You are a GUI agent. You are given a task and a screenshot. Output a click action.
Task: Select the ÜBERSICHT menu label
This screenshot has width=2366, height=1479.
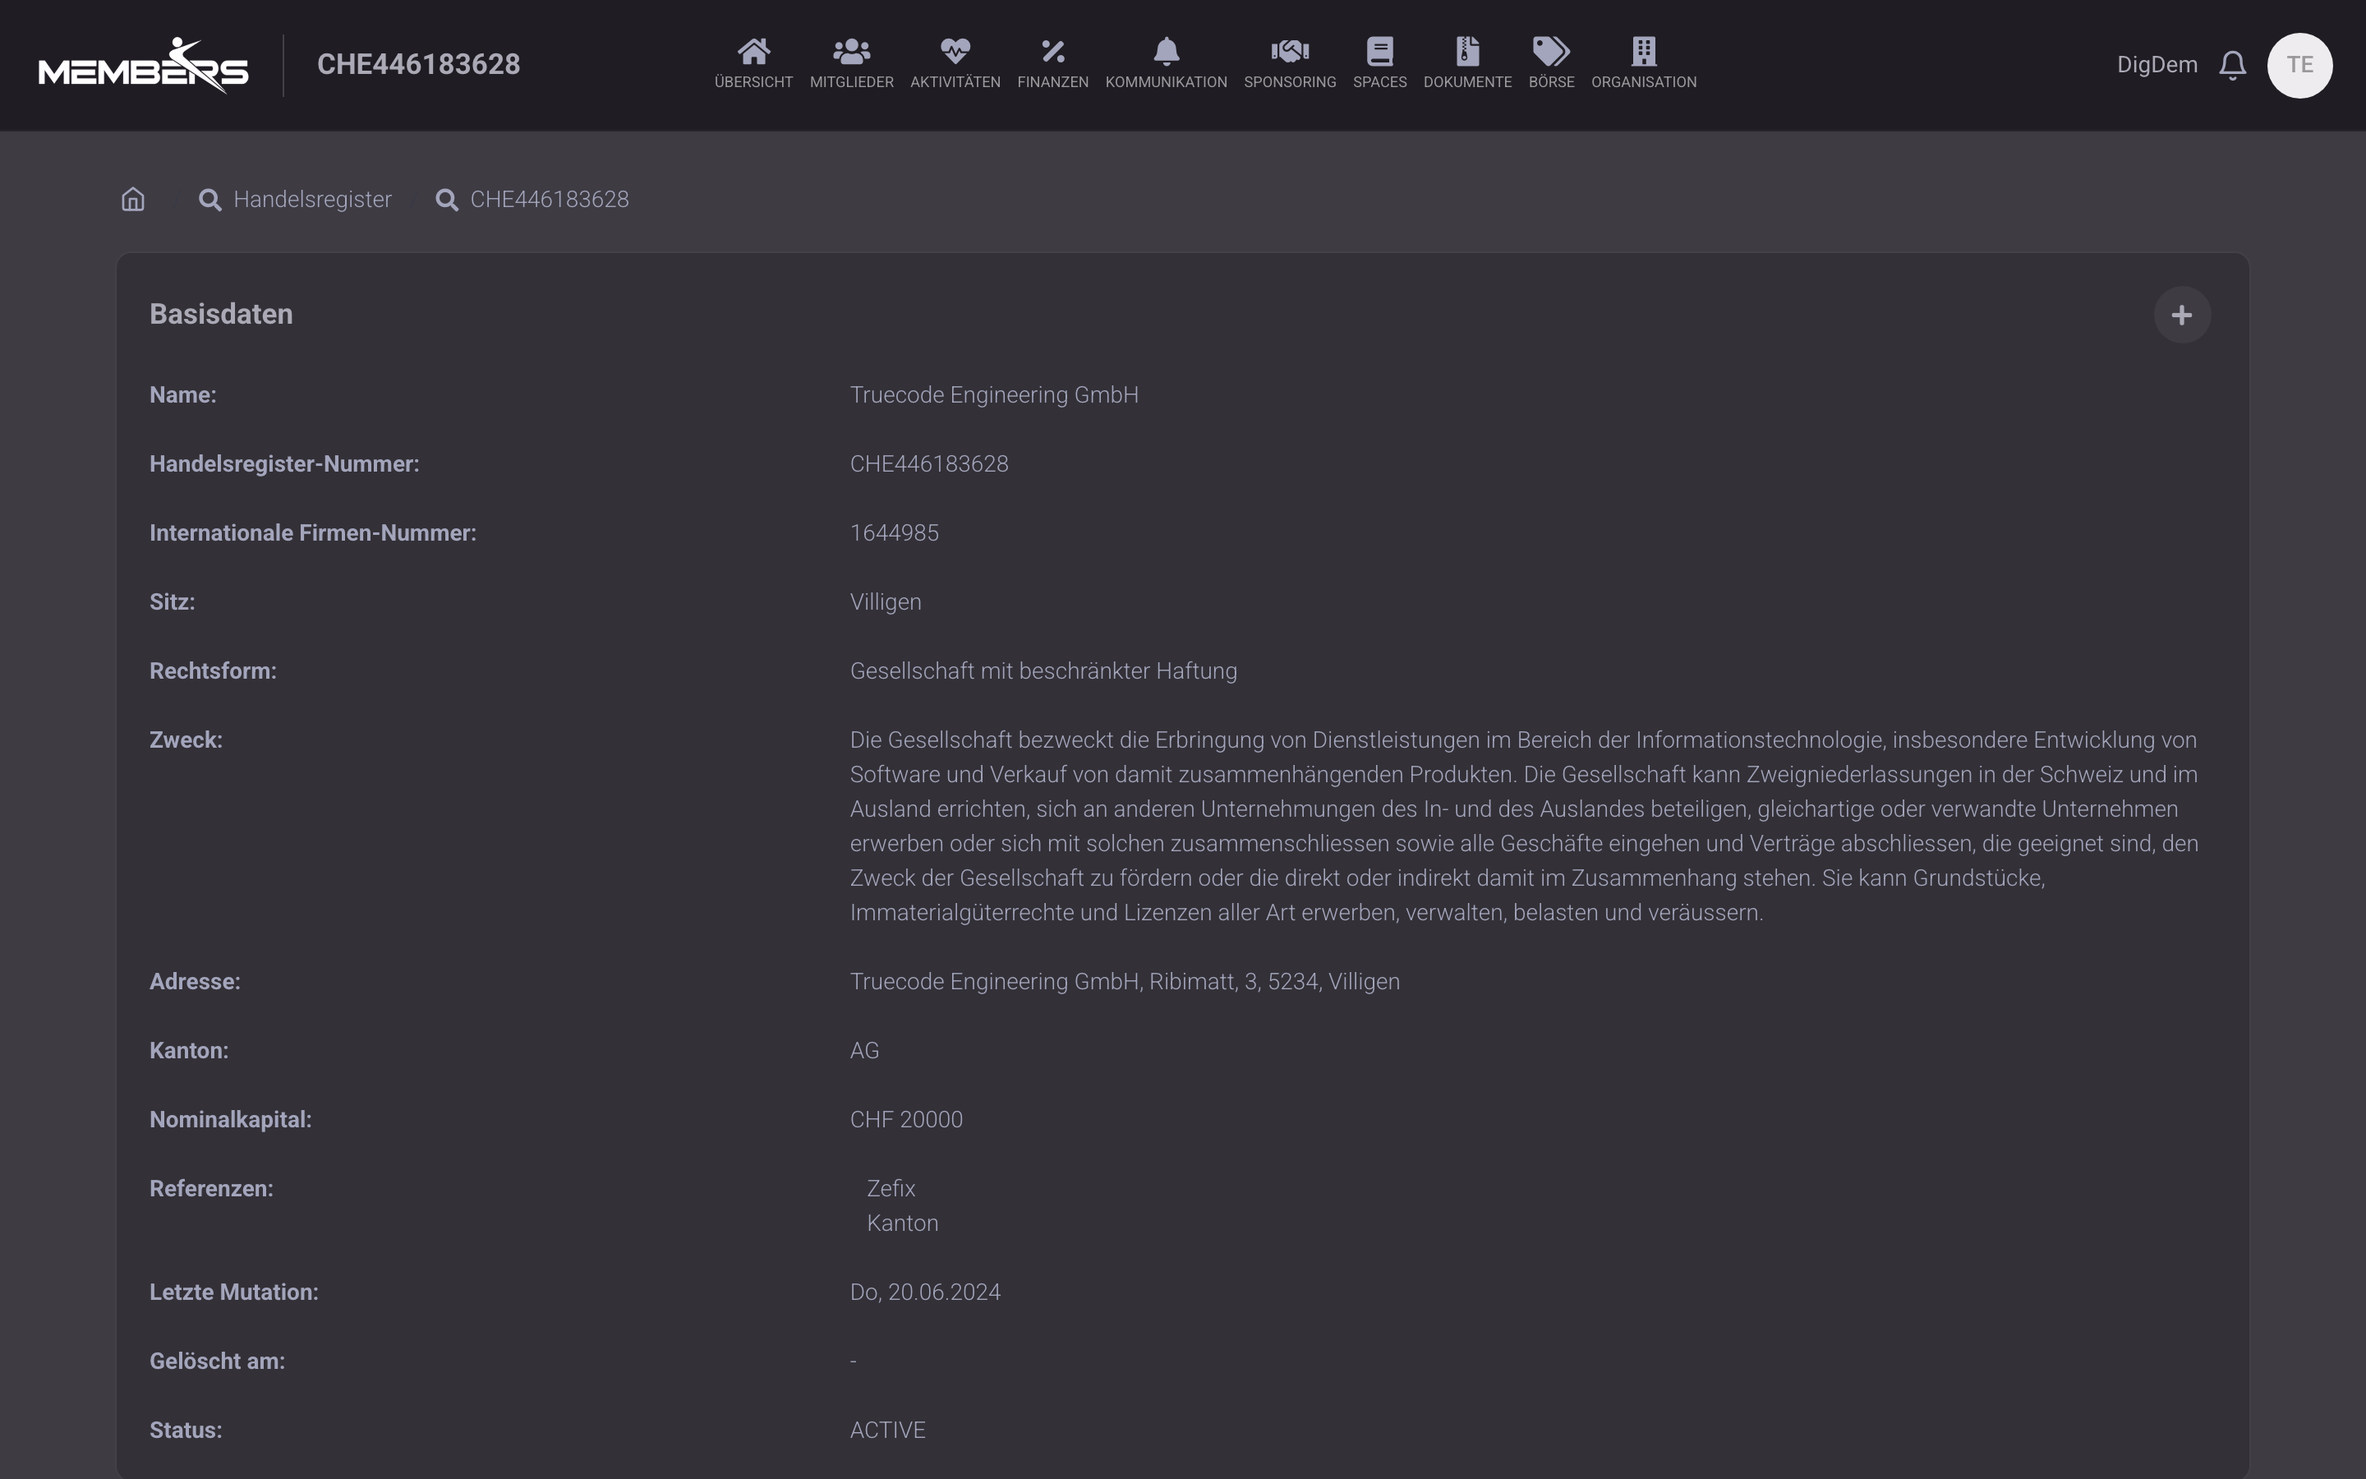(753, 82)
